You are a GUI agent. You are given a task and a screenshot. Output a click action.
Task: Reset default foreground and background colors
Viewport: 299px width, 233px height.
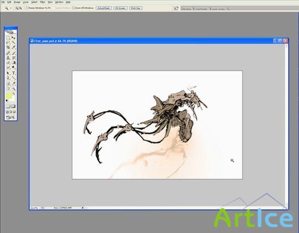tap(7, 100)
